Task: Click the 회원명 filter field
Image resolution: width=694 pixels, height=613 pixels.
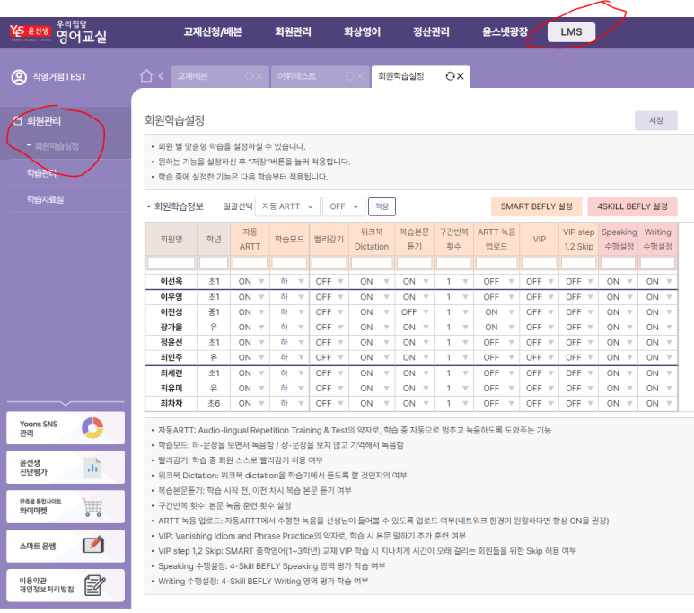Action: [171, 263]
